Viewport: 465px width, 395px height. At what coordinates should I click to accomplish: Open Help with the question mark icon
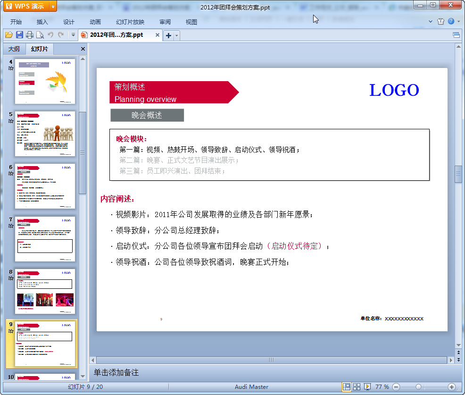coord(451,21)
